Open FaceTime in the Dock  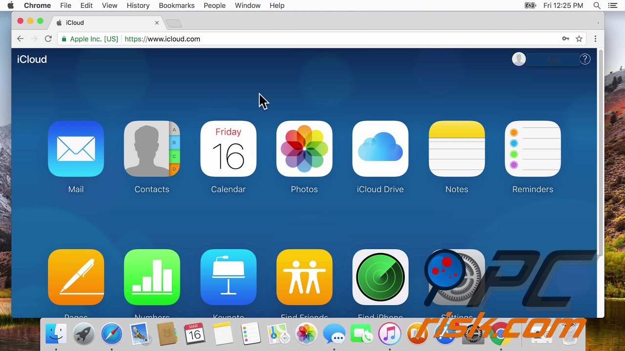[362, 334]
